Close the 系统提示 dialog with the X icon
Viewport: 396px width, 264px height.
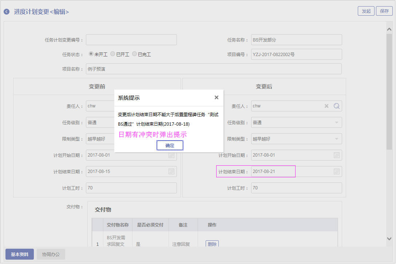(217, 98)
